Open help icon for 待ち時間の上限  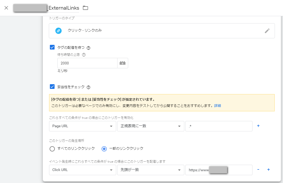click(x=84, y=55)
